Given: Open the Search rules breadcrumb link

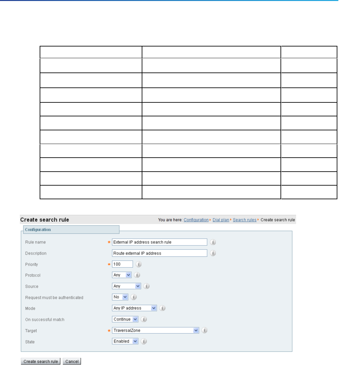Looking at the screenshot, I should tap(244, 220).
